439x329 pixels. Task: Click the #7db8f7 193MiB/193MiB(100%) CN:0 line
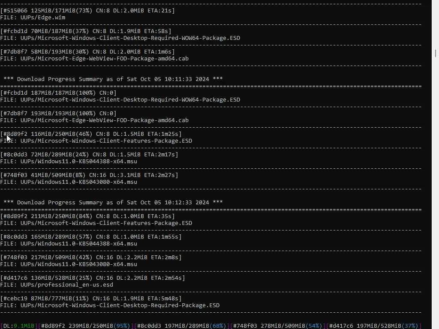(58, 113)
